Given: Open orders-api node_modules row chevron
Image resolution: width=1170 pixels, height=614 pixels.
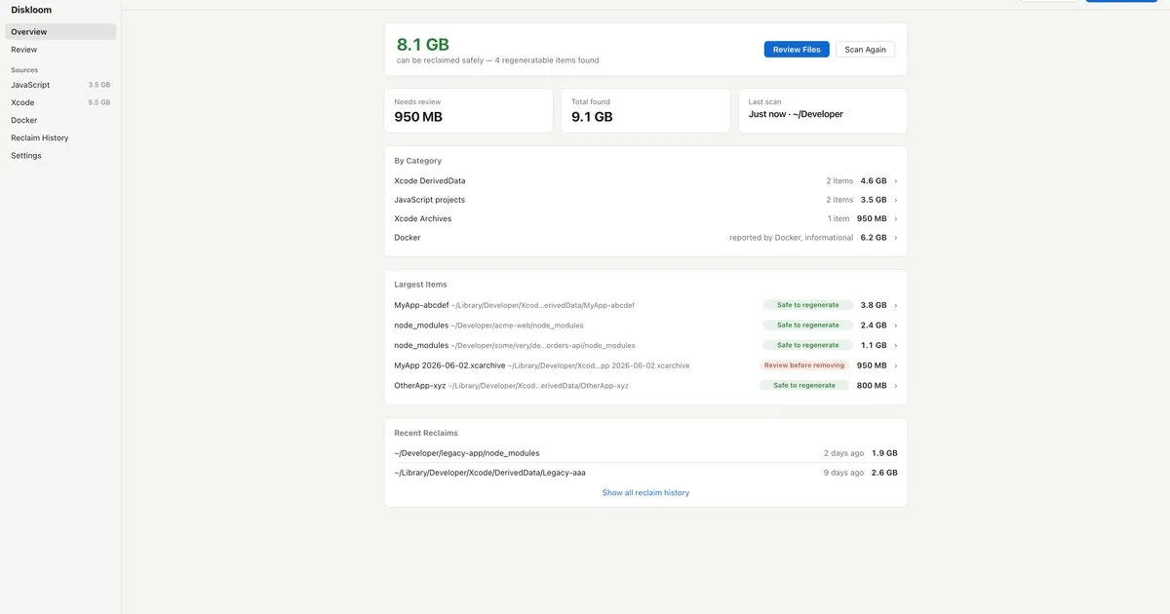Looking at the screenshot, I should 896,345.
